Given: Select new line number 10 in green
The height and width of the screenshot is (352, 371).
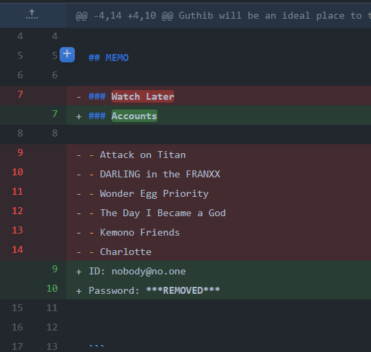Looking at the screenshot, I should tap(52, 288).
